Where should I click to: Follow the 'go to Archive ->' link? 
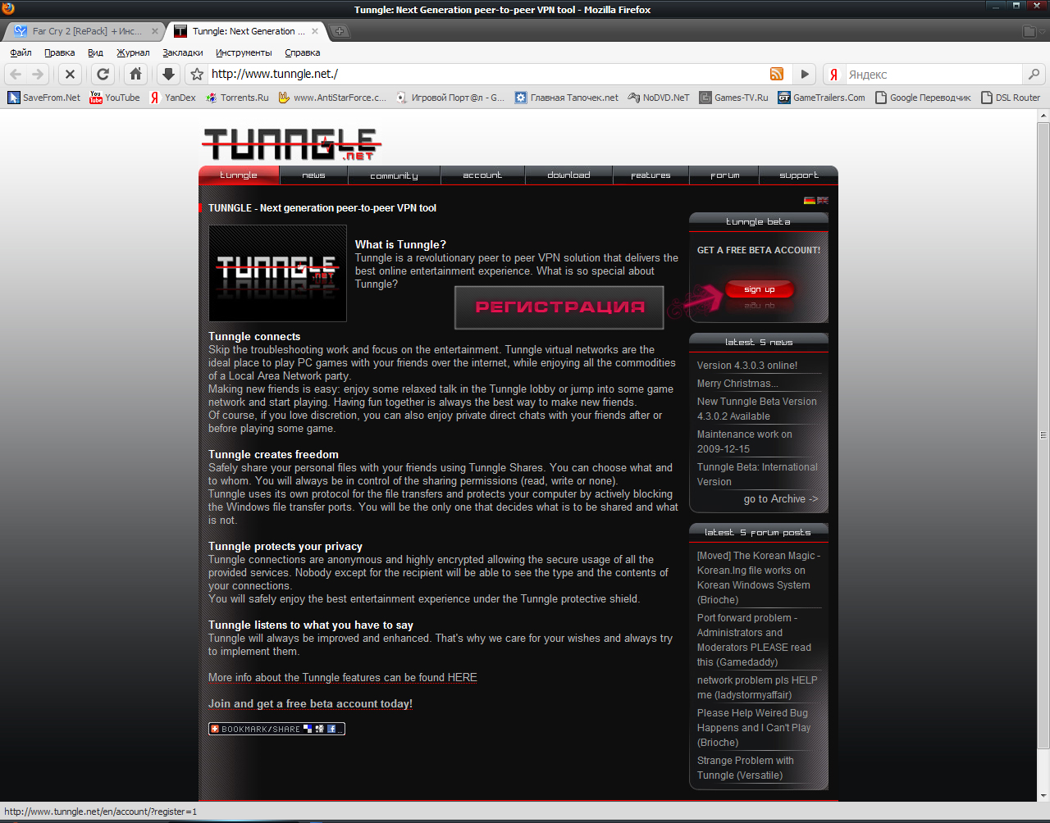(x=780, y=498)
